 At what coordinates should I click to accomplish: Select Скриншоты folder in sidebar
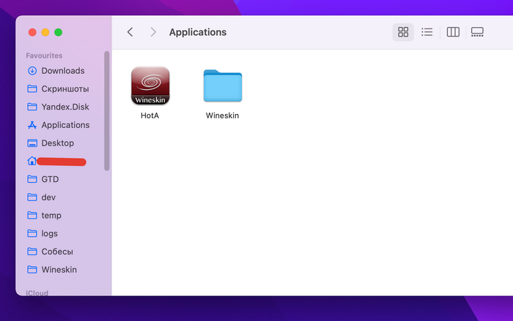point(64,89)
